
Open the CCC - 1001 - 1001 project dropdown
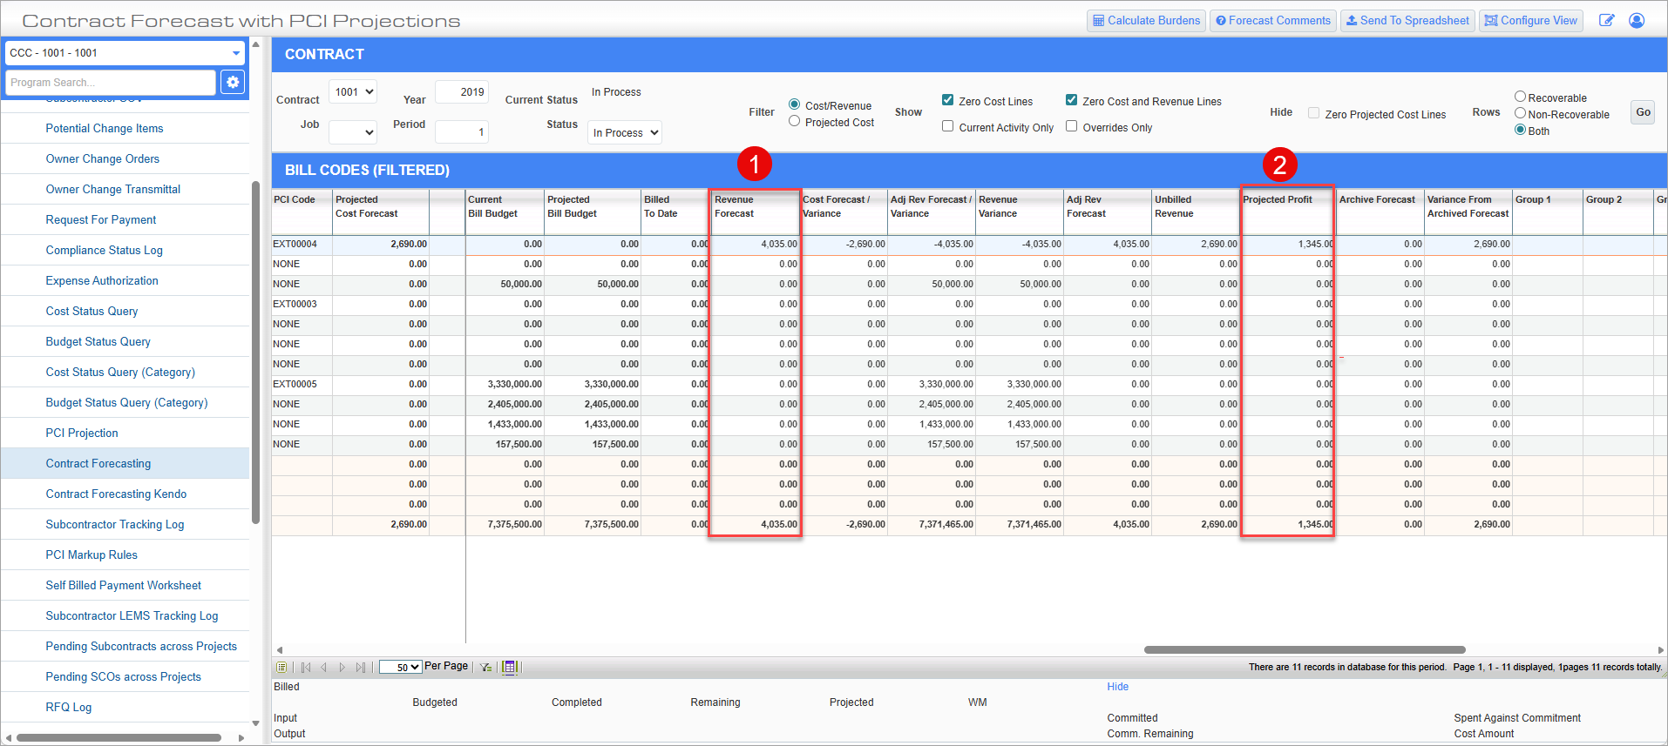125,53
